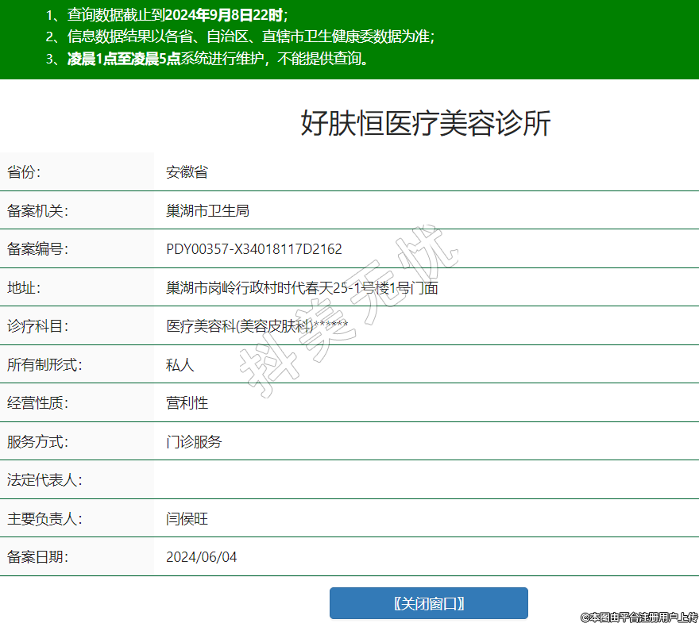Click the 关闭窗口 button
Screen dimensions: 699x623
(428, 603)
